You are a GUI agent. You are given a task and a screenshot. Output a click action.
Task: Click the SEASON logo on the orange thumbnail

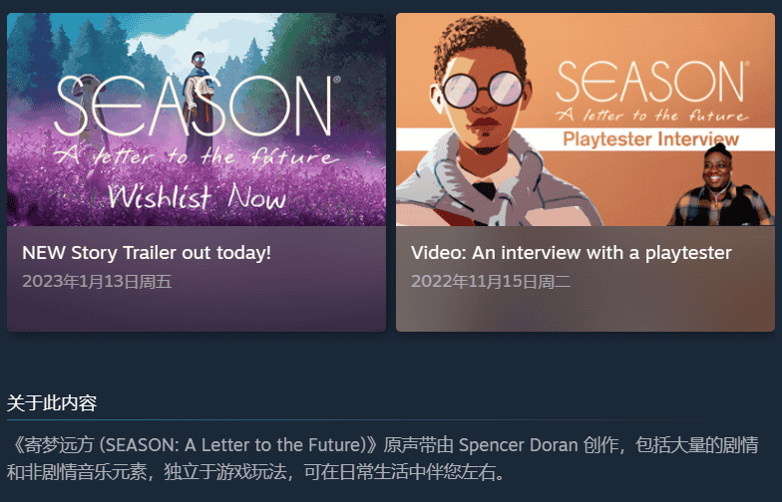[x=650, y=82]
